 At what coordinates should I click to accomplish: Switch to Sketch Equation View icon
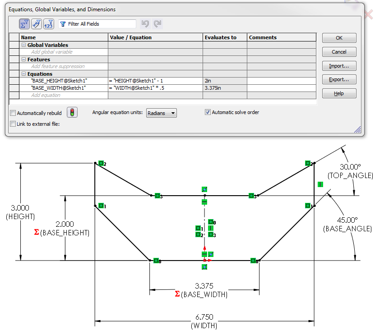tap(37, 24)
